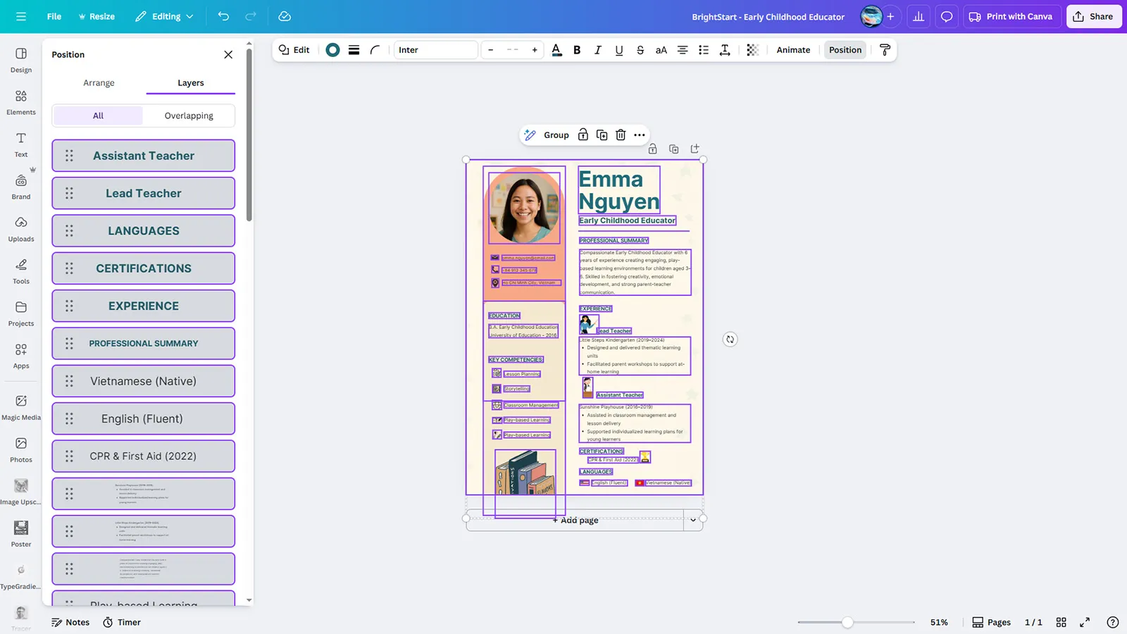Open the Elements sidebar panel
Viewport: 1127px width, 634px height.
coord(21,102)
